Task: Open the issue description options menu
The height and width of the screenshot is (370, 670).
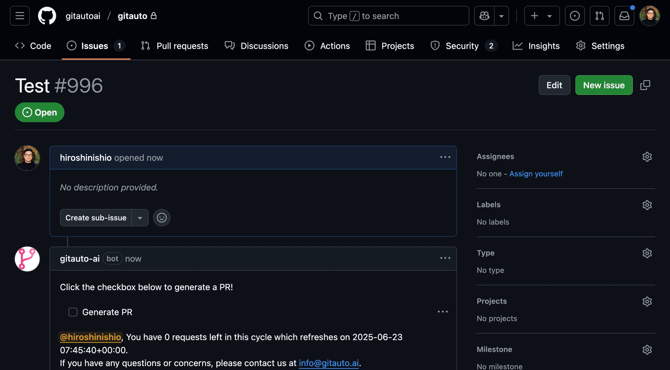Action: pyautogui.click(x=445, y=157)
